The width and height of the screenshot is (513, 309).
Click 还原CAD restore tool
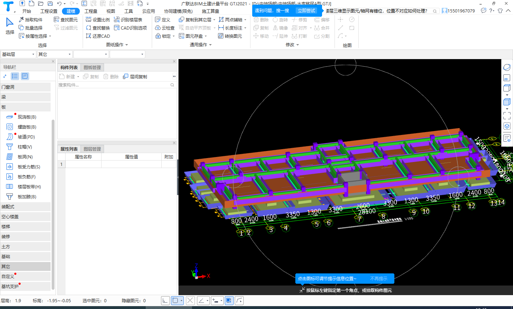98,36
